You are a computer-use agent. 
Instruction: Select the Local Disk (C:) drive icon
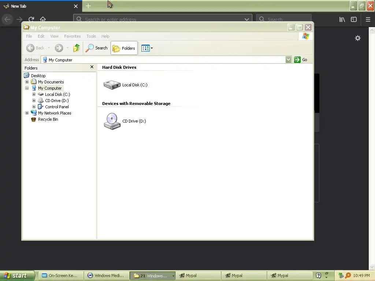112,85
